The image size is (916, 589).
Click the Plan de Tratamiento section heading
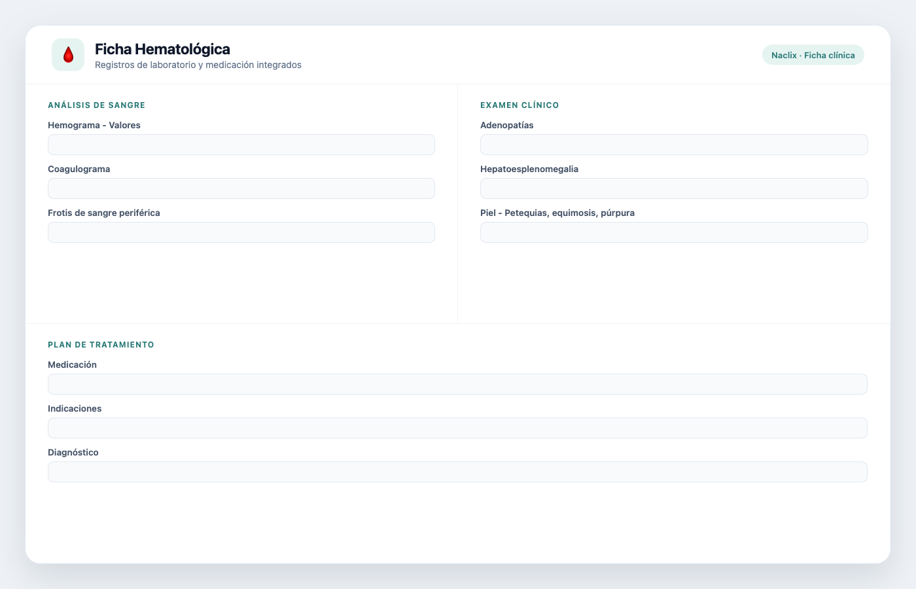[101, 345]
